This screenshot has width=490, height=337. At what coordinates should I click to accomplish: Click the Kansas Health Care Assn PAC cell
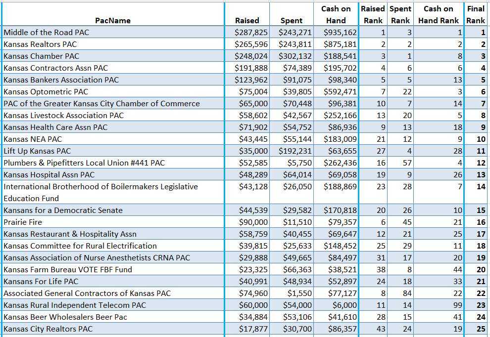tap(113, 127)
